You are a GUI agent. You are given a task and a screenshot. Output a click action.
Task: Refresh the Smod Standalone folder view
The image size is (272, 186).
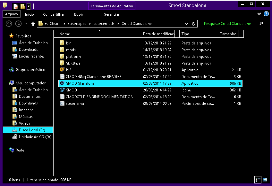click(193, 24)
